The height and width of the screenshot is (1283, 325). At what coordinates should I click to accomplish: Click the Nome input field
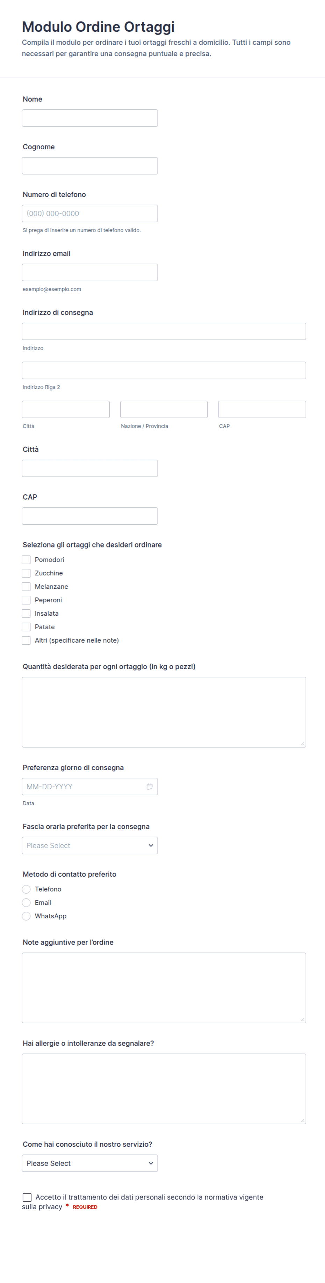[x=89, y=118]
